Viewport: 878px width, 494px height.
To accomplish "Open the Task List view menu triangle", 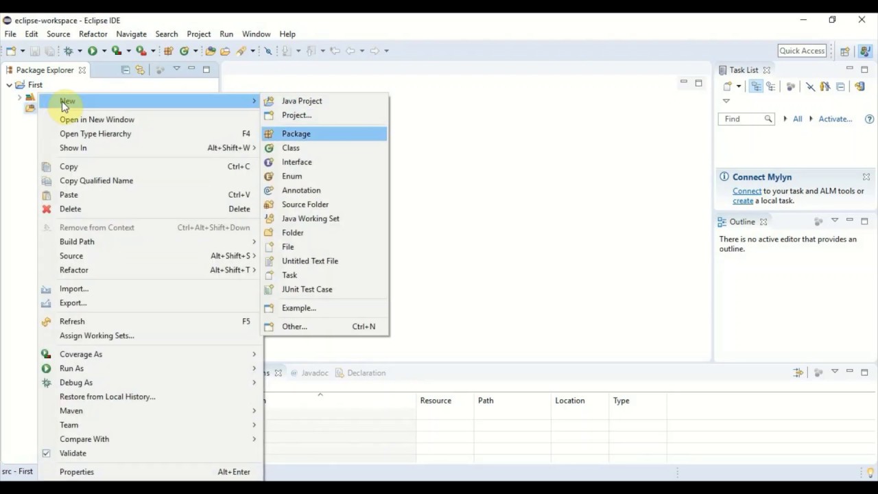I will [726, 101].
